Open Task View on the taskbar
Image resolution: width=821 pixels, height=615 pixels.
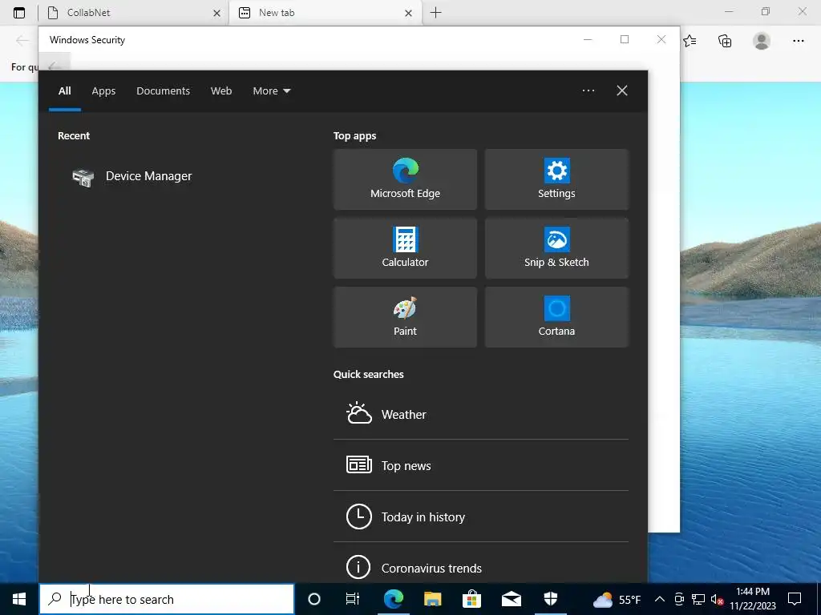[353, 599]
